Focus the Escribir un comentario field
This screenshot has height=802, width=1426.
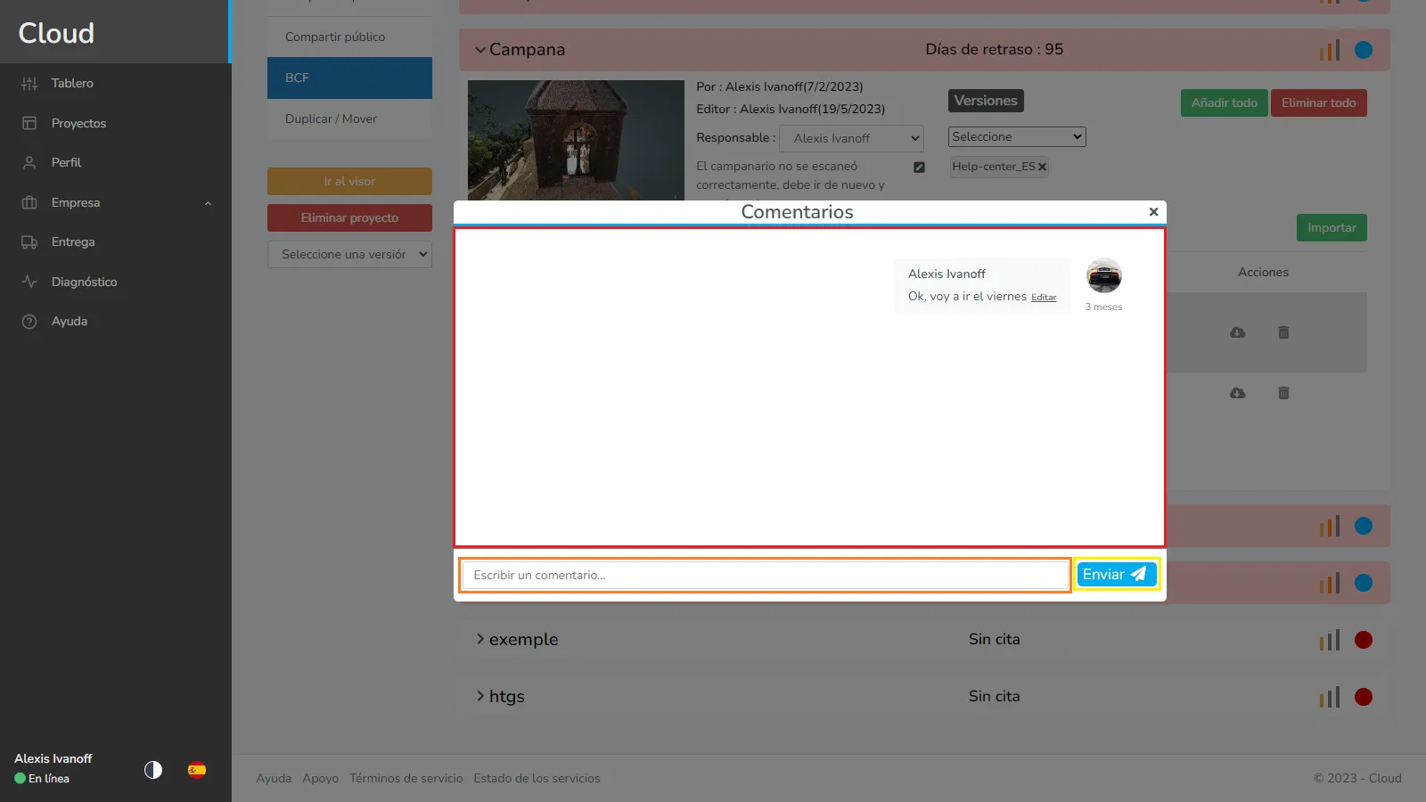(766, 575)
